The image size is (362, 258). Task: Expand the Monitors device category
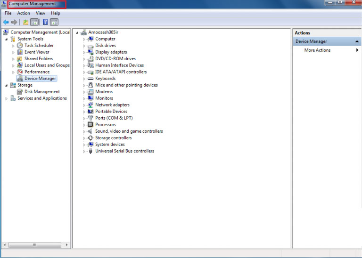84,98
